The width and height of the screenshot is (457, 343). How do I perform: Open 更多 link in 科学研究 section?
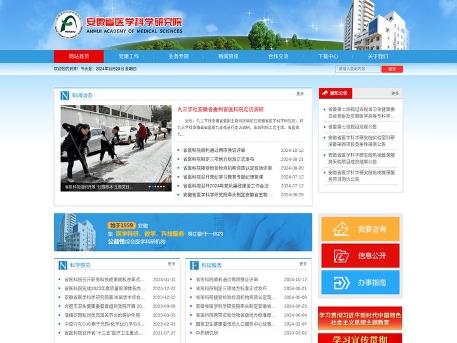[171, 264]
